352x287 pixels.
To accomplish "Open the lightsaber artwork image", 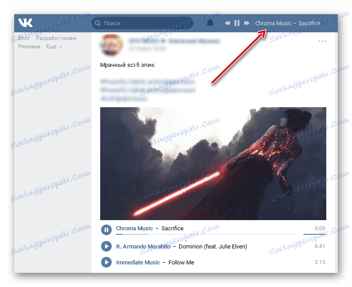I will click(213, 163).
